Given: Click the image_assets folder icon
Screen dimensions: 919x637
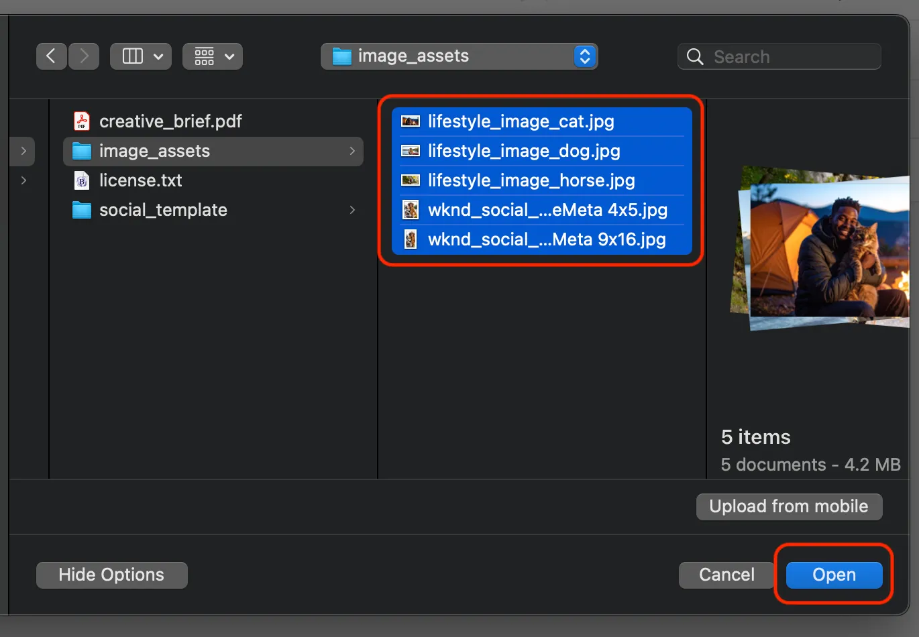Looking at the screenshot, I should click(x=82, y=151).
